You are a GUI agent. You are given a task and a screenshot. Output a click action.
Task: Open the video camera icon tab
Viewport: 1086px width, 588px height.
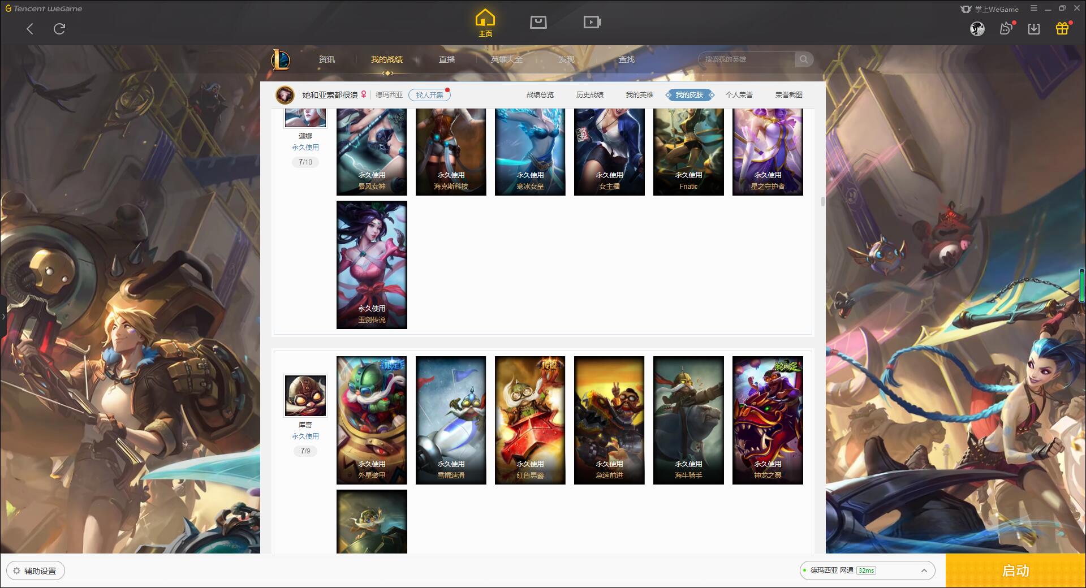592,22
